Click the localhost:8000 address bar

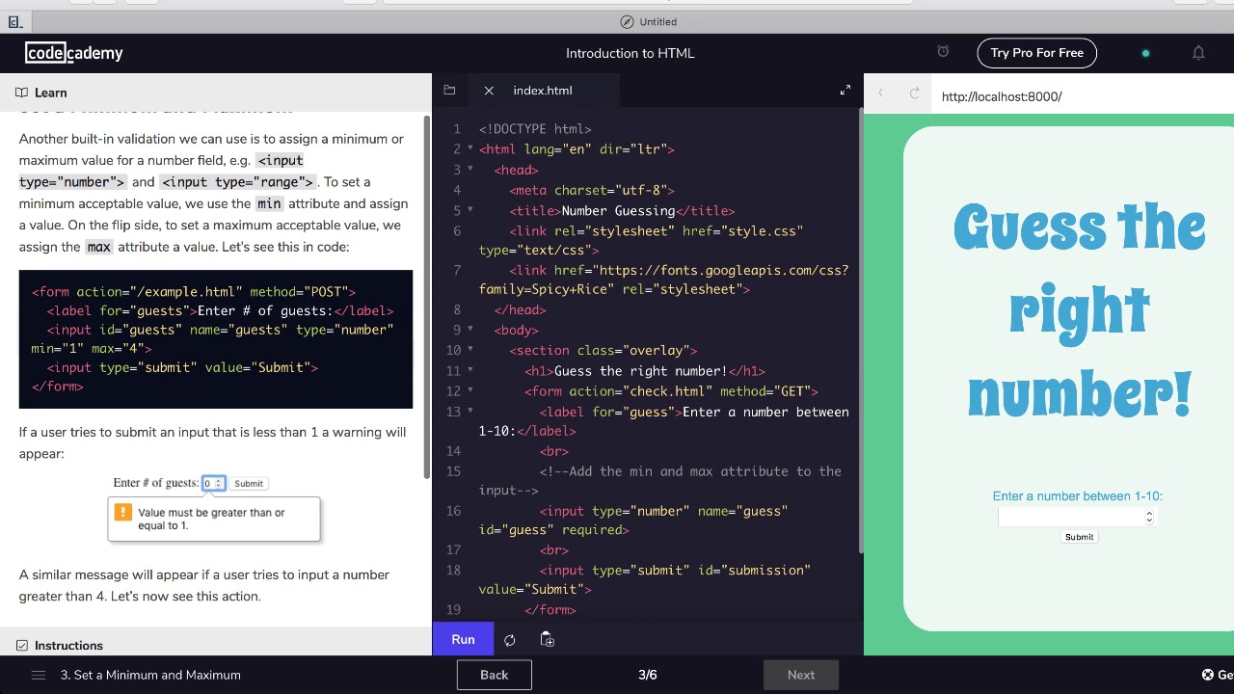(1002, 96)
